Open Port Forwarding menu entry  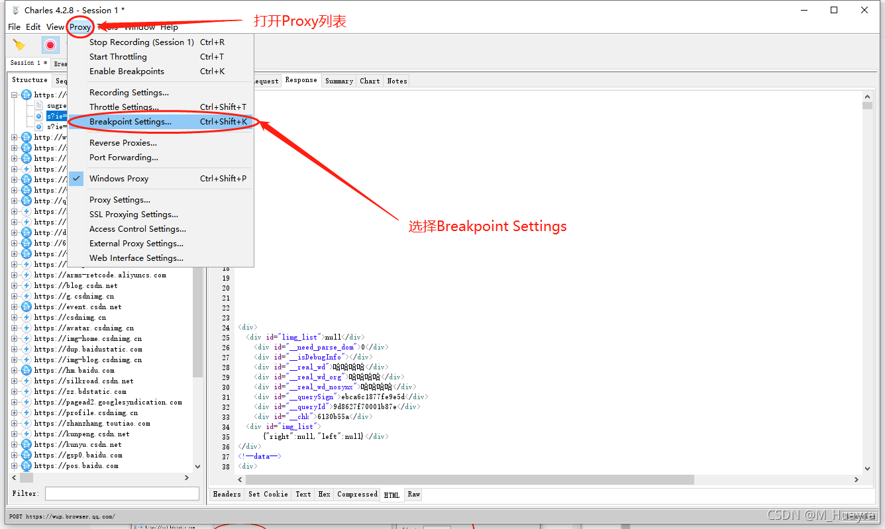(x=160, y=157)
